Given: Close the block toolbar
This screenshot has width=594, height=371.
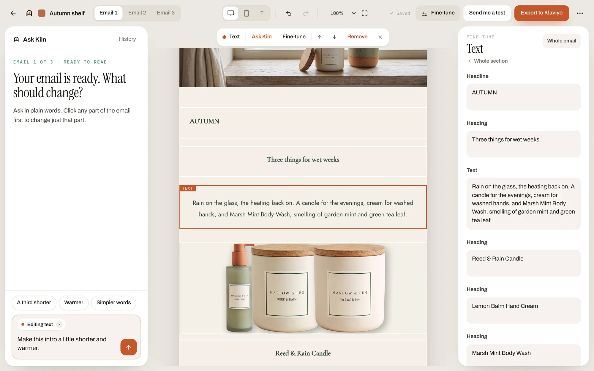Looking at the screenshot, I should 380,37.
